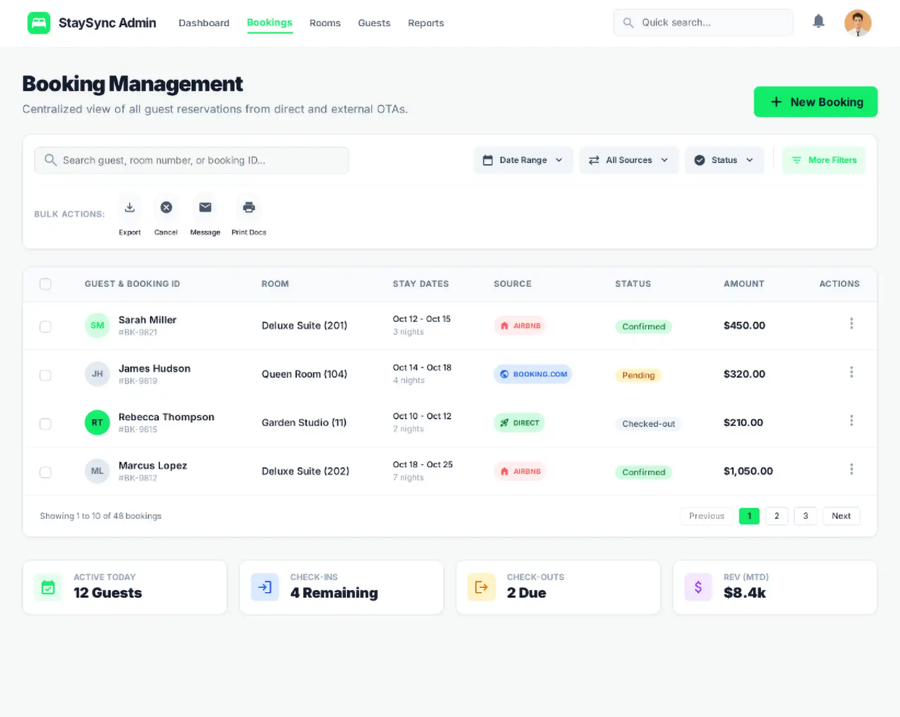Expand the Date Range dropdown
The height and width of the screenshot is (717, 900).
523,160
